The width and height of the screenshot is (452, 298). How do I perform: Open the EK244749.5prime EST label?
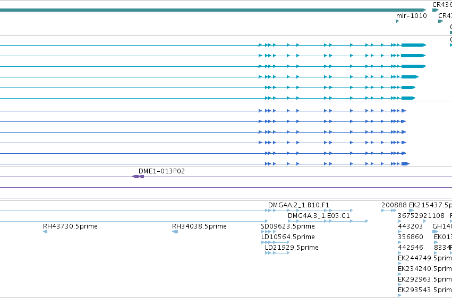coord(424,258)
